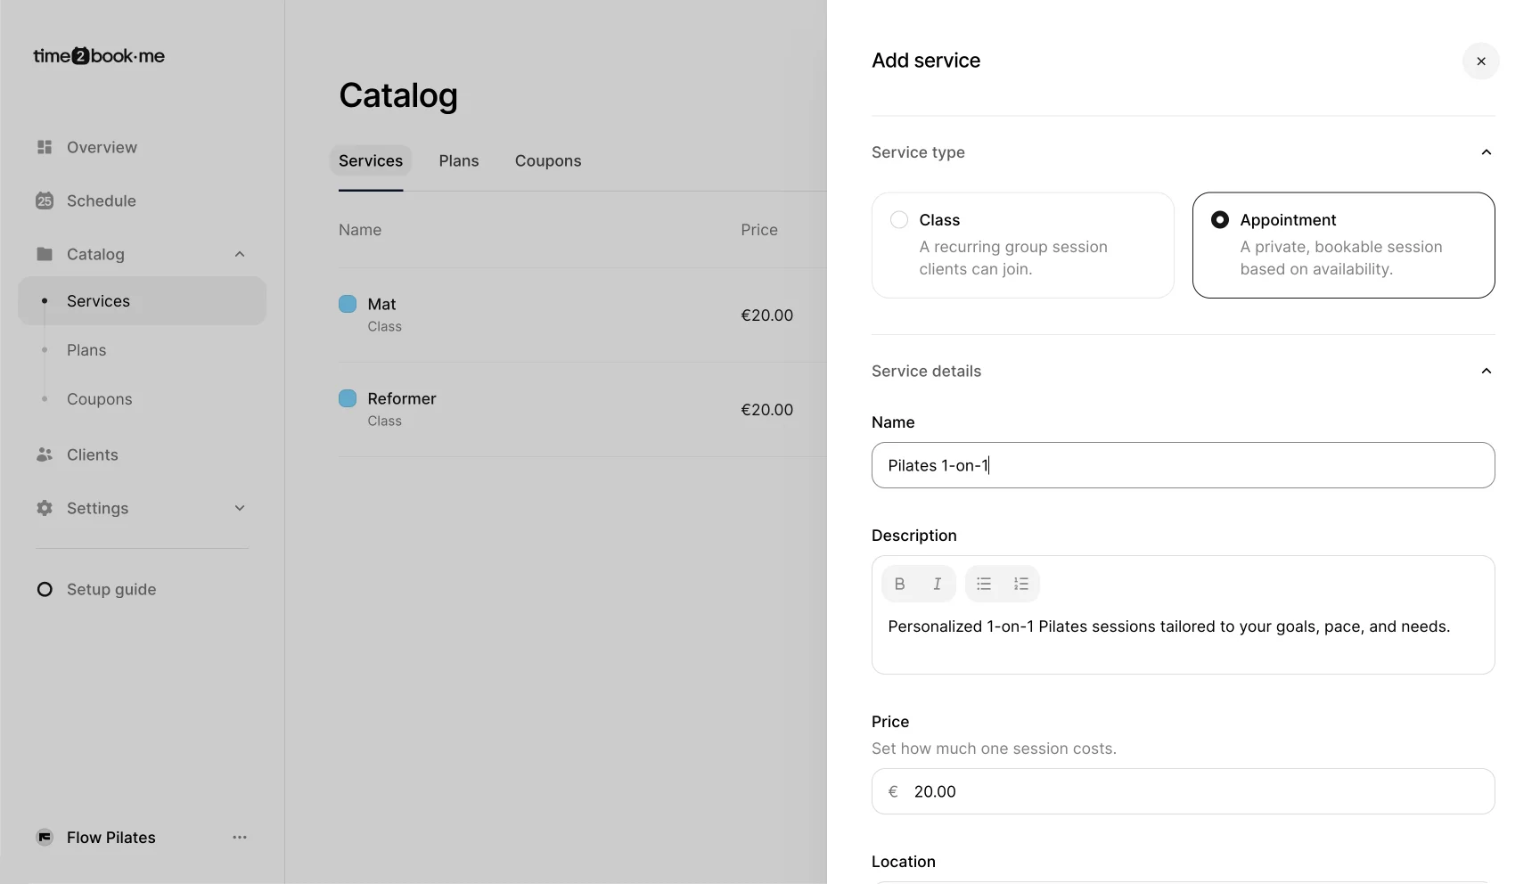Click the Add service panel title
This screenshot has width=1540, height=884.
coord(926,61)
